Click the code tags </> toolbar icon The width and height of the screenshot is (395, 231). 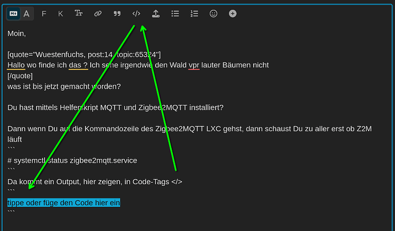click(136, 14)
